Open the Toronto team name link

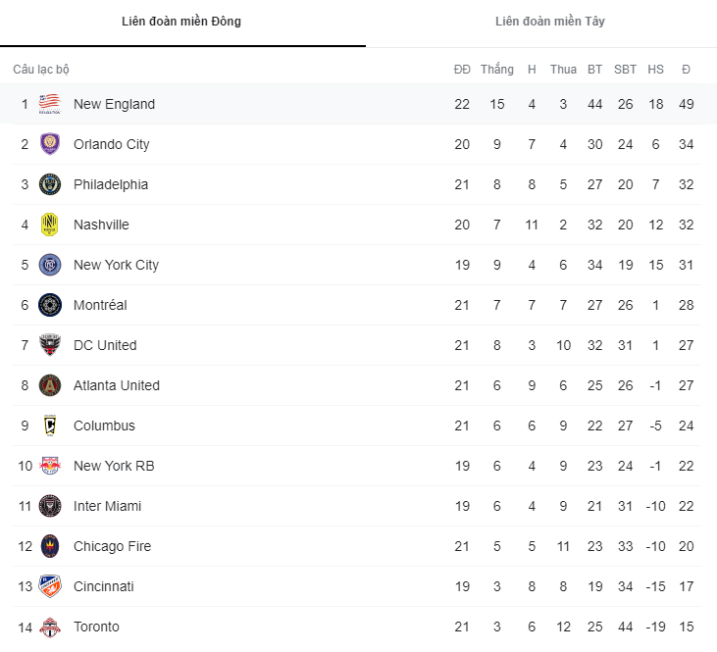click(x=96, y=627)
